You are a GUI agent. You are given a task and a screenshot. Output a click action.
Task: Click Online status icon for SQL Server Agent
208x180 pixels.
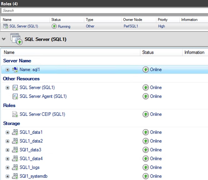[146, 96]
